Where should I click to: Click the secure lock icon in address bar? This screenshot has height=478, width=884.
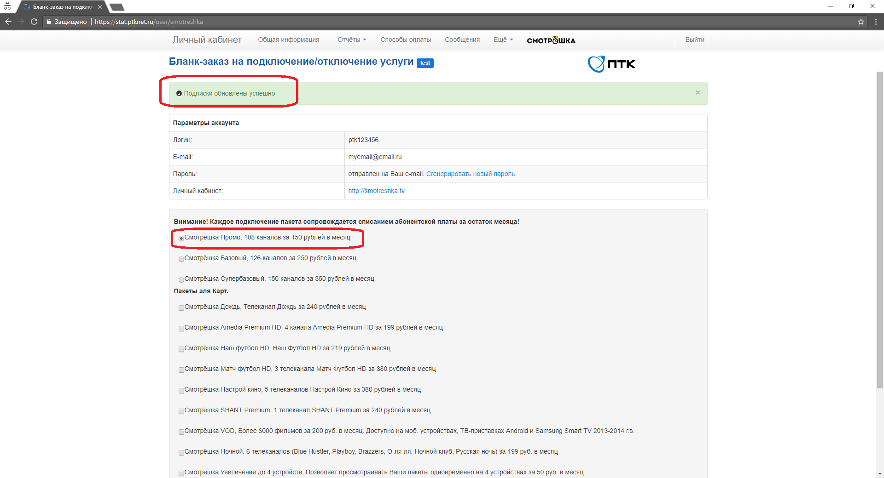[x=49, y=22]
